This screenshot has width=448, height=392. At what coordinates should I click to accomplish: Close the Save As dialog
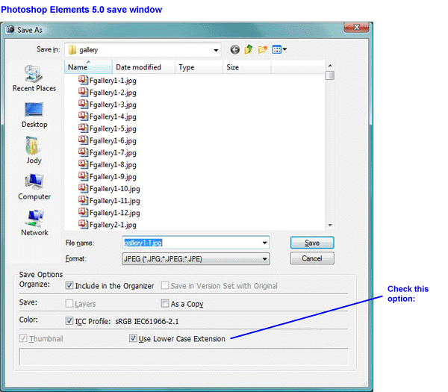pyautogui.click(x=356, y=28)
